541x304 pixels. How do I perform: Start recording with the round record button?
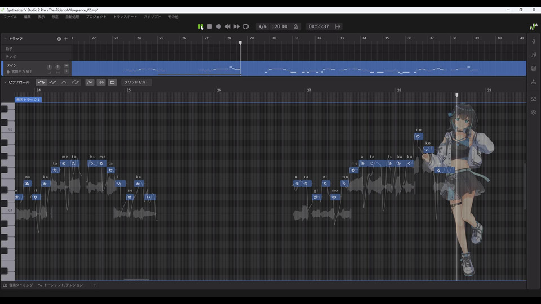point(219,26)
